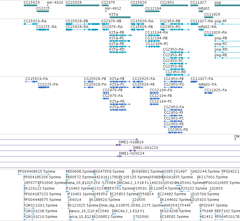Click EST FGM321G01.5prime
The width and height of the screenshot is (240, 221).
tap(41, 205)
